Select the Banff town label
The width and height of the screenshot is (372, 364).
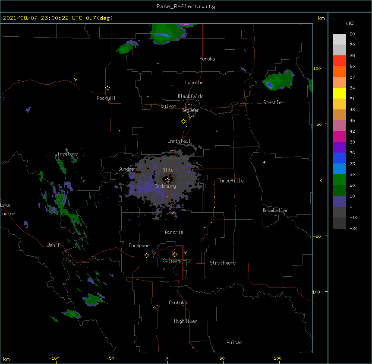54,245
